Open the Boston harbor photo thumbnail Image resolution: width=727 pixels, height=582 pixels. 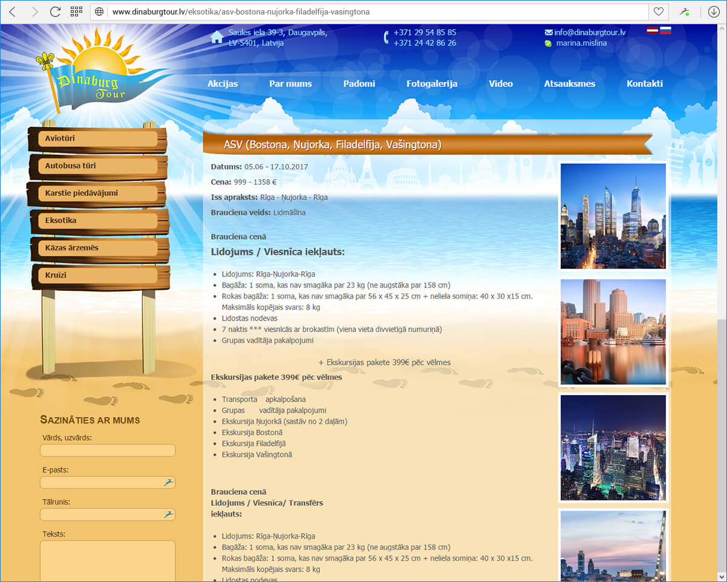click(x=613, y=332)
